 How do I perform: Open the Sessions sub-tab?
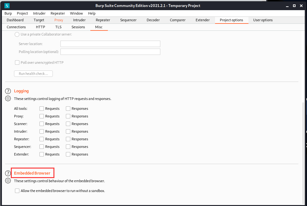tap(78, 27)
